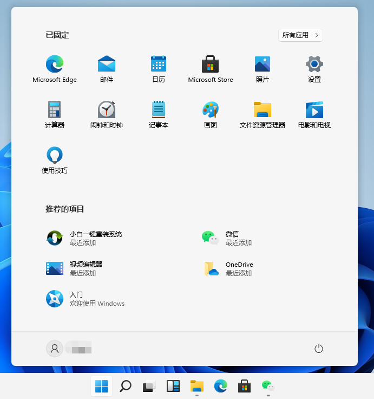
Task: Click the 最近添加 text under 小白一键重装系统
Action: [x=83, y=243]
